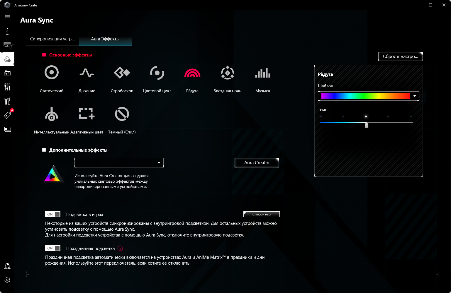Click the Дополнительные эффекты heading
Image resolution: width=451 pixels, height=293 pixels.
78,150
